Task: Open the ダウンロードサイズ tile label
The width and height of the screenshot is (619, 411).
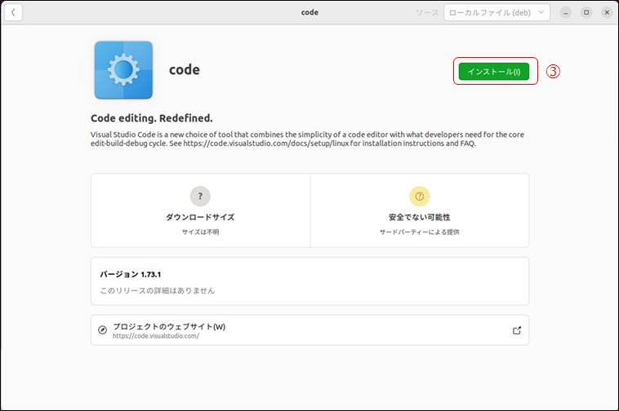Action: (x=200, y=218)
